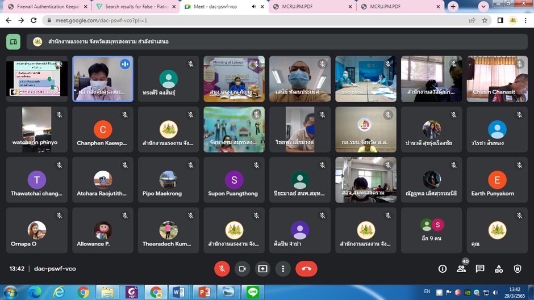Unmute the microphone in the call bar

click(222, 269)
